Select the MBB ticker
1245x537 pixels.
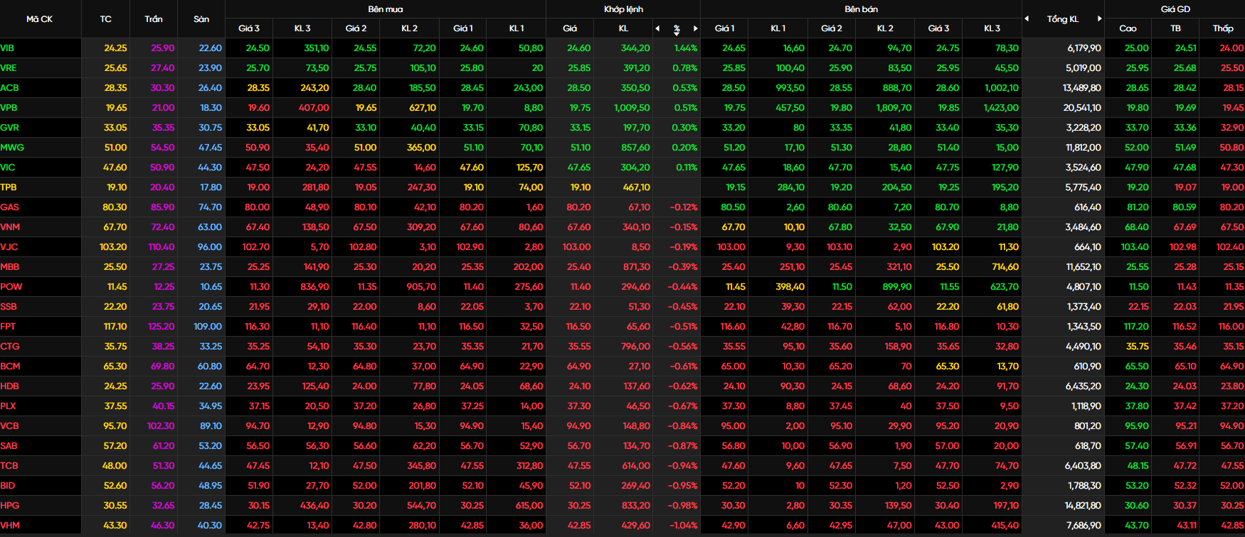click(x=10, y=267)
